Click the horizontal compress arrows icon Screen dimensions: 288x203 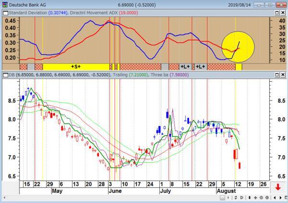pyautogui.click(x=255, y=198)
